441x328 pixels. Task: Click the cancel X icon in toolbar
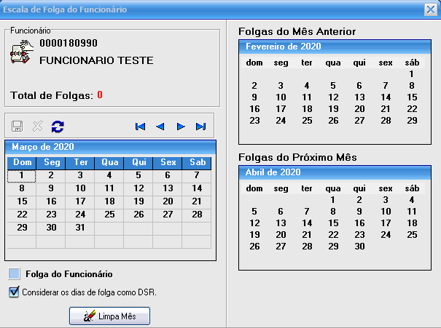click(x=39, y=127)
